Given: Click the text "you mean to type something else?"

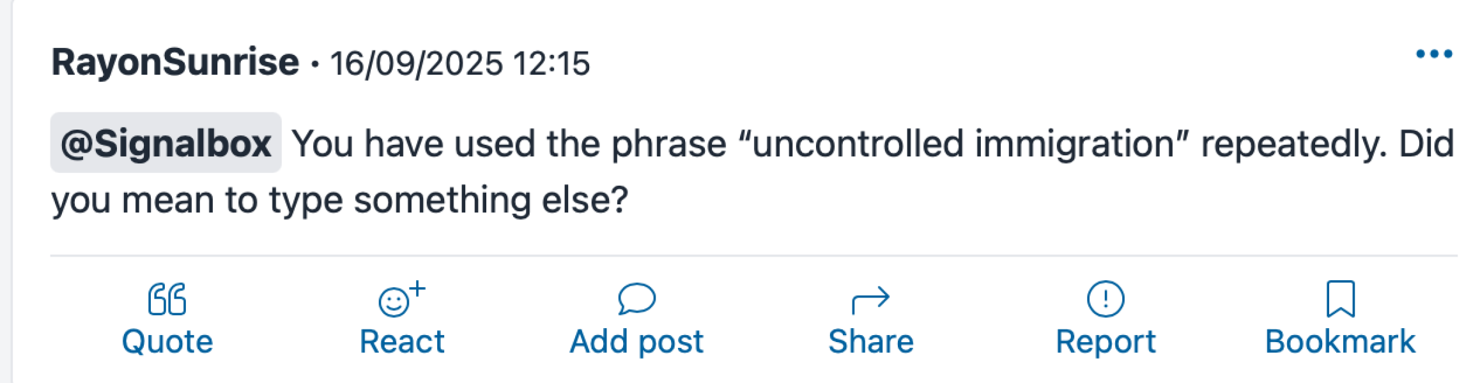Looking at the screenshot, I should point(340,200).
